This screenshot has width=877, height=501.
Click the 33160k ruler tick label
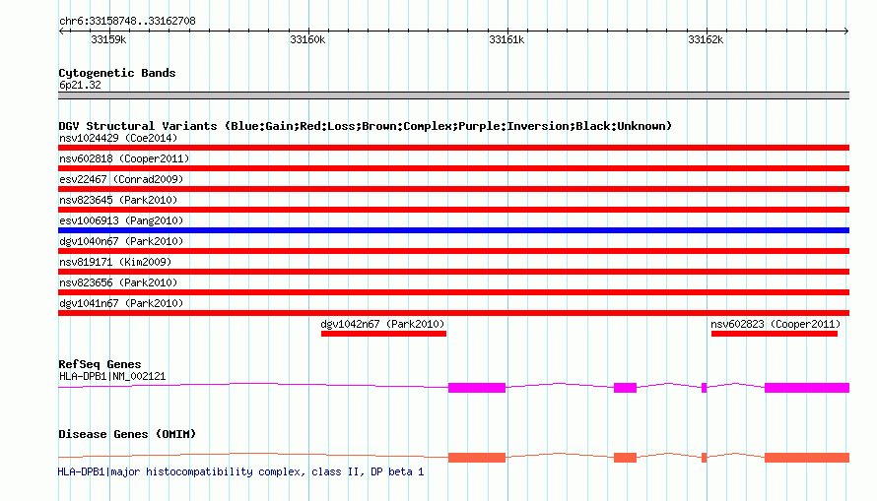coord(307,40)
